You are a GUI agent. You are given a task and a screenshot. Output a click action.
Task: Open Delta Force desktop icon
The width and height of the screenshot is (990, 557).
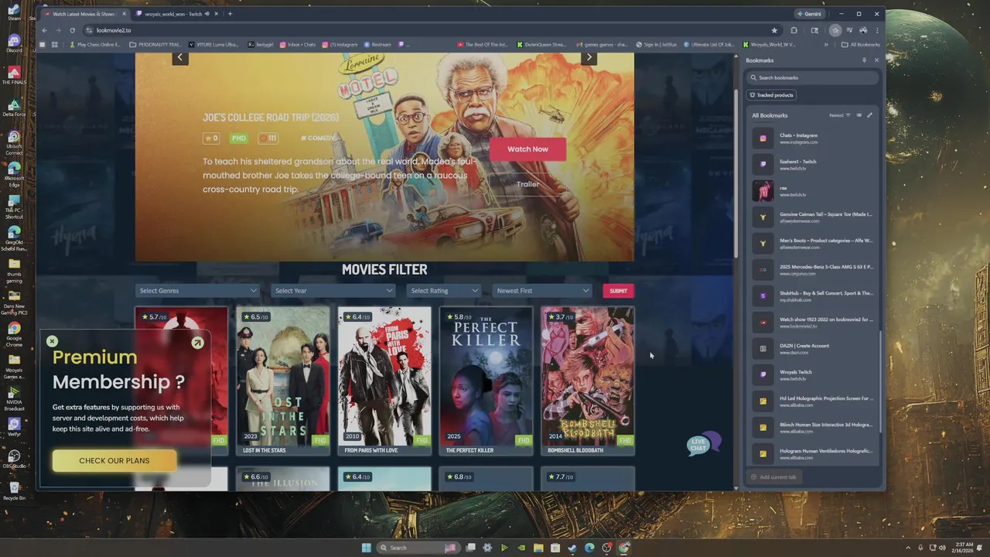tap(14, 108)
